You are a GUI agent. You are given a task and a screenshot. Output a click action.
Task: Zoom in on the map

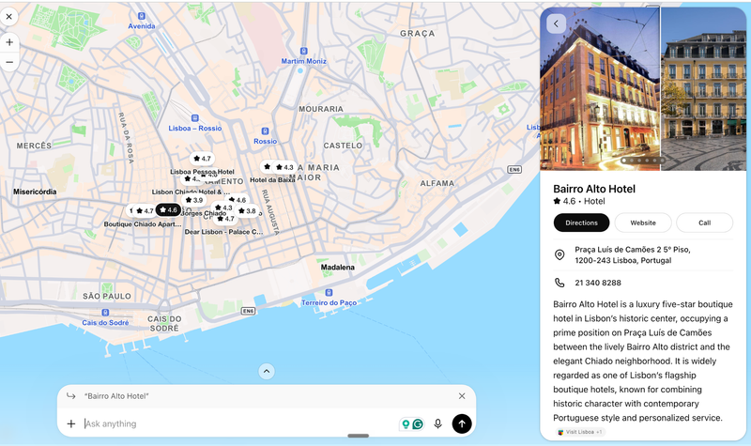[x=9, y=42]
